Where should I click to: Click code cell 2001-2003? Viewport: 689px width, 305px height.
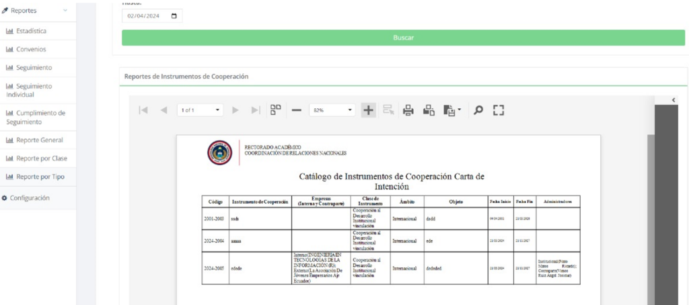(215, 218)
